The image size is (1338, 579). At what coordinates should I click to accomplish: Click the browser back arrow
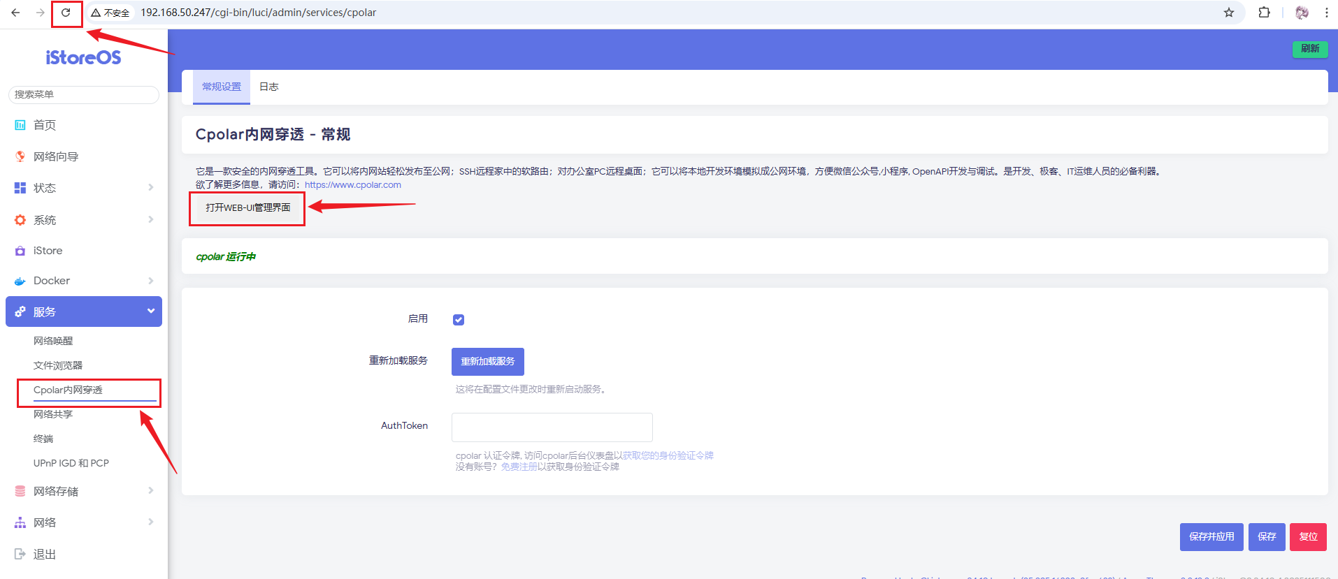click(x=15, y=13)
